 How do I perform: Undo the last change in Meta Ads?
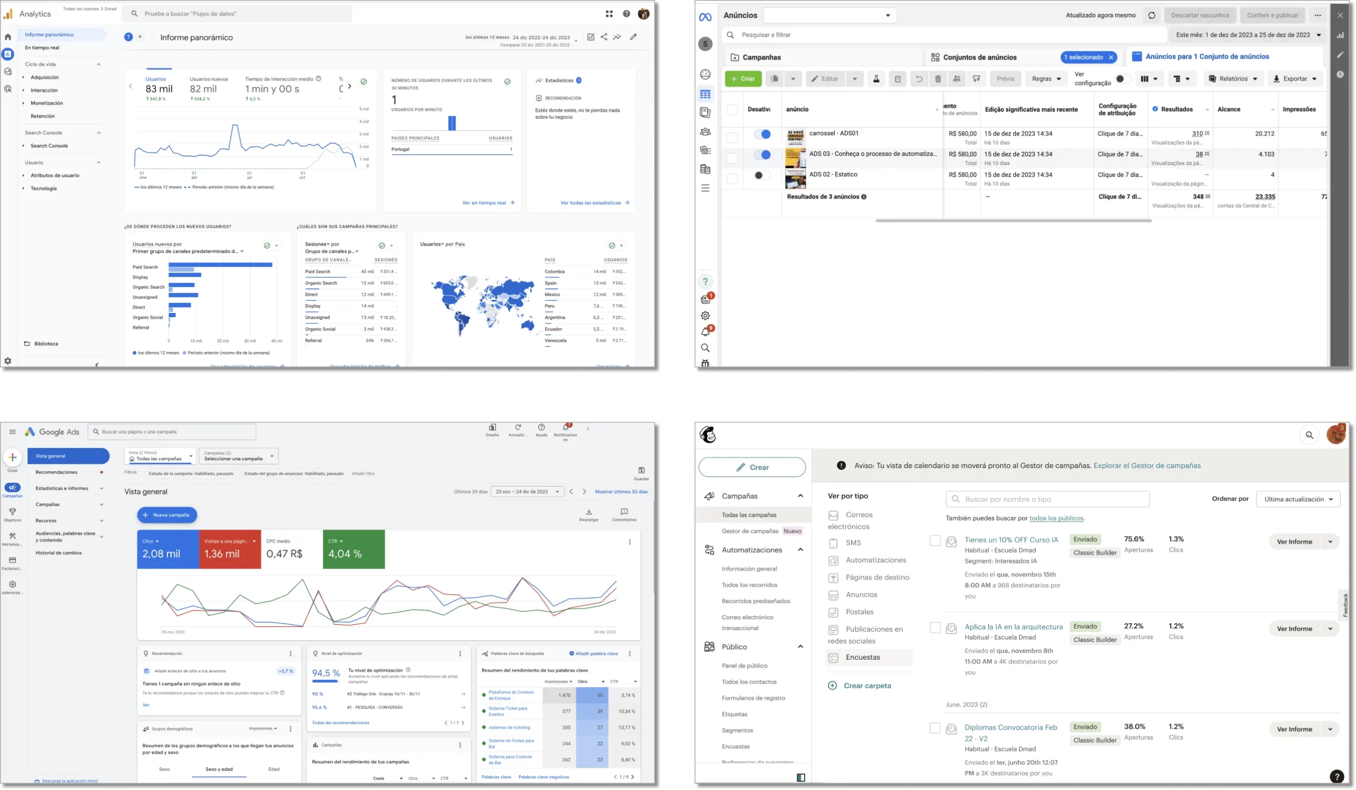[919, 79]
